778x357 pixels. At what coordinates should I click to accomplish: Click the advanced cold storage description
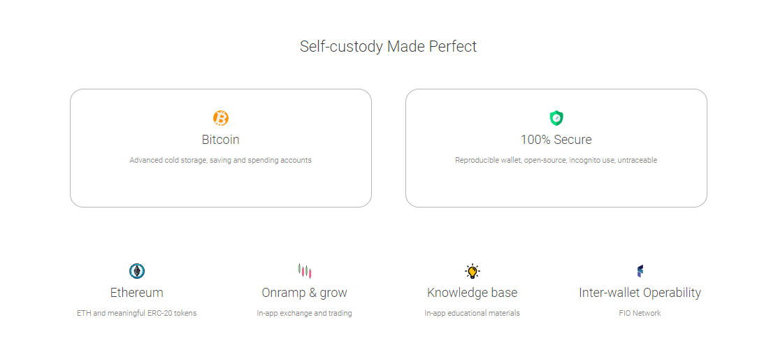[221, 161]
